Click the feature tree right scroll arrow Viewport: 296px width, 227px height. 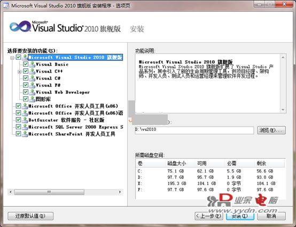(x=120, y=192)
